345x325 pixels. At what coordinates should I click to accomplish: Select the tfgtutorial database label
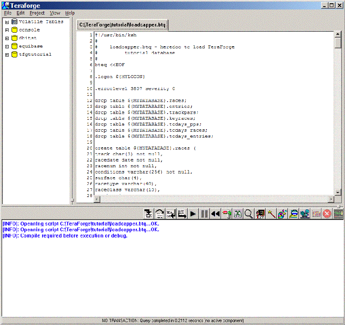point(35,55)
